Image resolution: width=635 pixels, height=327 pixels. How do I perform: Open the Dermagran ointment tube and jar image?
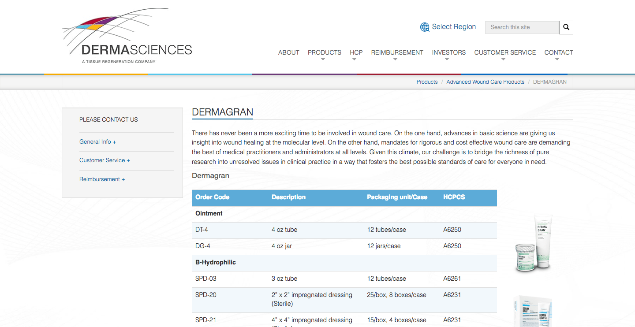(533, 243)
